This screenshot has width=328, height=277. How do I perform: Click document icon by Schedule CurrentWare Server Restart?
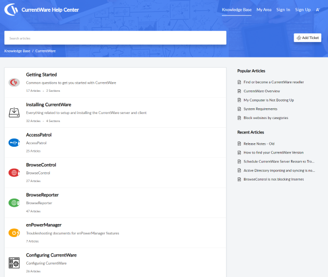(239, 162)
